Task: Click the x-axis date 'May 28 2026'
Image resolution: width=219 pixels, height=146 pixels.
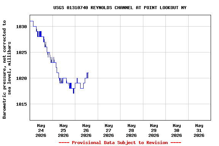Action: point(131,130)
